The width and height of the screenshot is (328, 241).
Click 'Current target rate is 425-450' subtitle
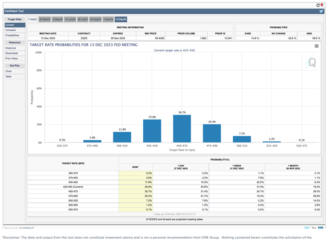tap(175, 51)
